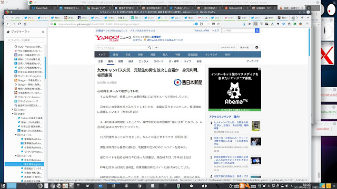337x189 pixels.
Task: Open the Firefox downloads arrow icon
Action: tap(244, 24)
